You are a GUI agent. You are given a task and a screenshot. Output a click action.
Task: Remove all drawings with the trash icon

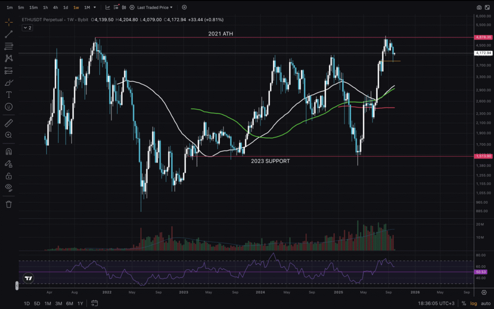[x=9, y=205]
